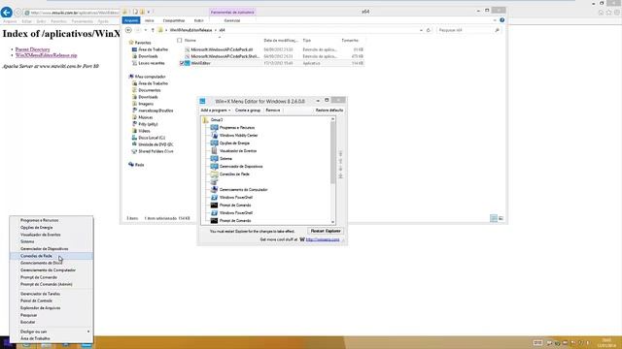The image size is (622, 349).
Task: Select the Windows Mobility Center icon in the editor list
Action: (214, 136)
